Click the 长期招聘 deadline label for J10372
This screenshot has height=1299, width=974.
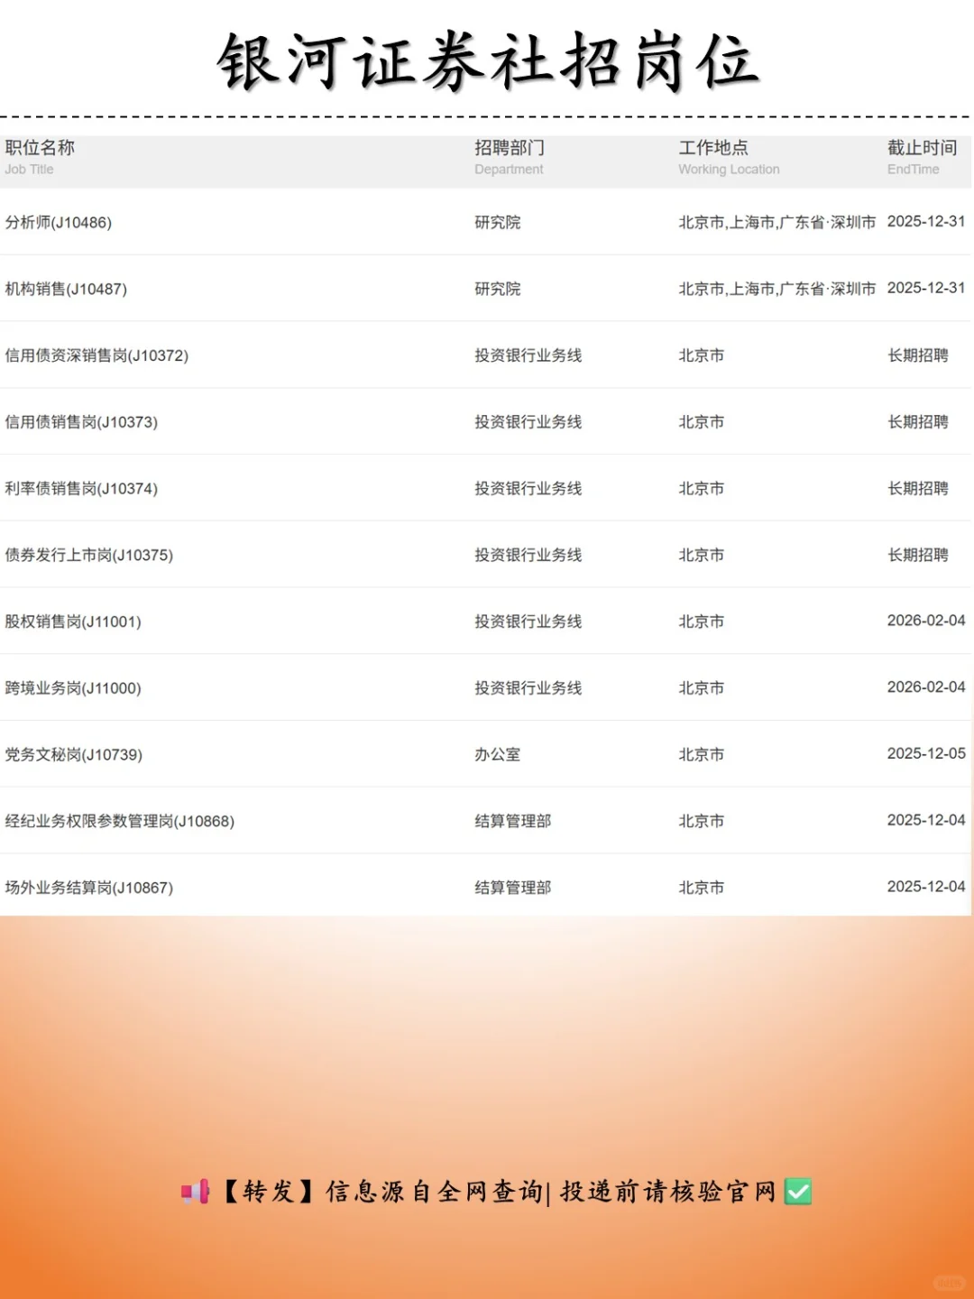(918, 355)
